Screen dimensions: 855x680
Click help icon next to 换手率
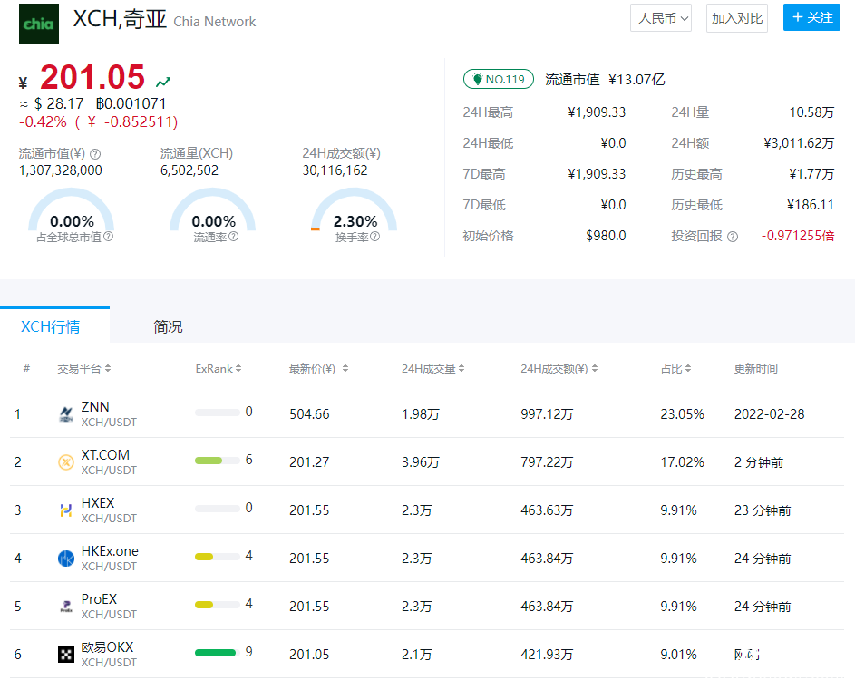tap(374, 237)
